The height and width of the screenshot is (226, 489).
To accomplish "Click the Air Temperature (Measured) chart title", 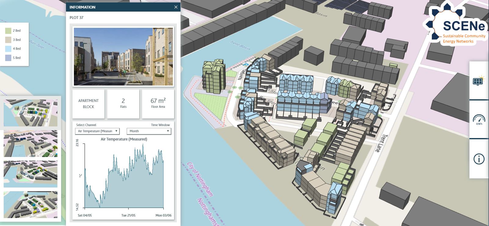I will click(x=124, y=139).
